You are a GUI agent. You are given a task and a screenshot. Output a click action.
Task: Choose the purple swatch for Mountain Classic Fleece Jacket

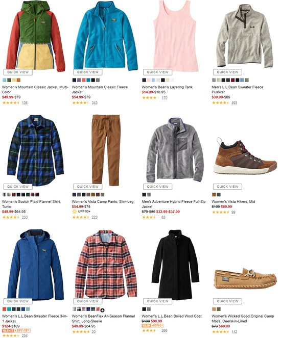[x=79, y=80]
